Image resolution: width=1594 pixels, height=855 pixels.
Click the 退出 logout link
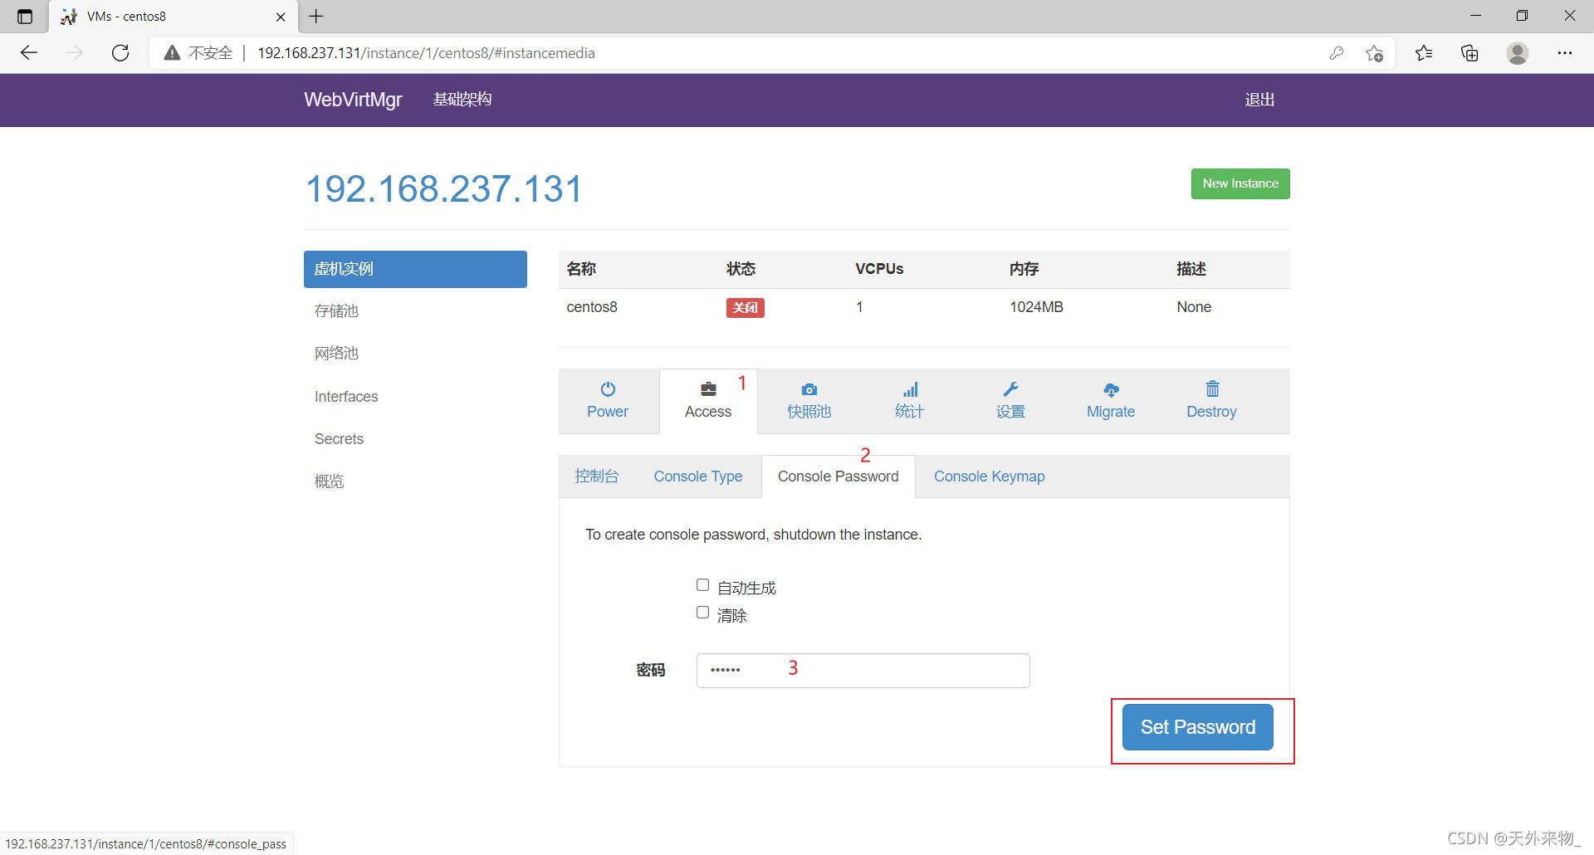pyautogui.click(x=1259, y=100)
